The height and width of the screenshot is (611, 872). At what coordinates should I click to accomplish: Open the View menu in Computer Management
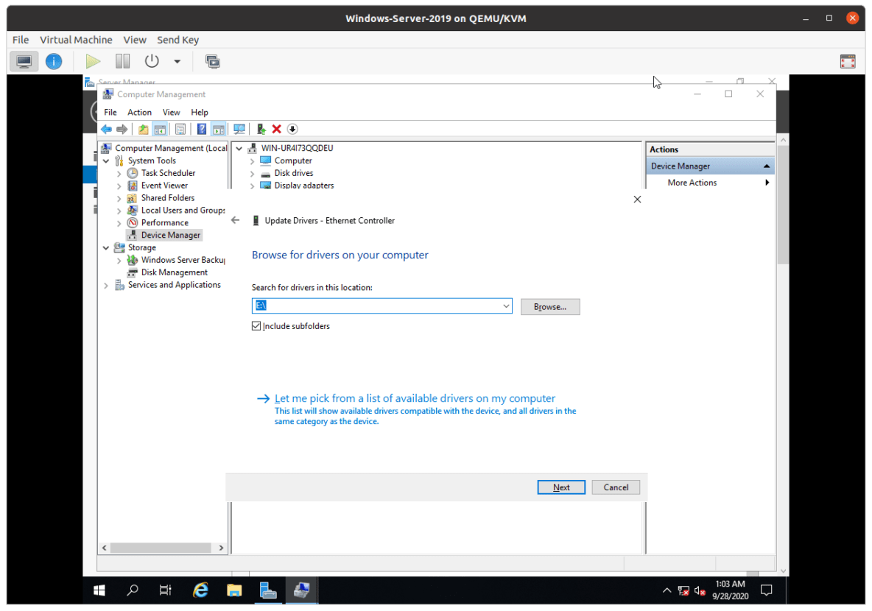(171, 112)
